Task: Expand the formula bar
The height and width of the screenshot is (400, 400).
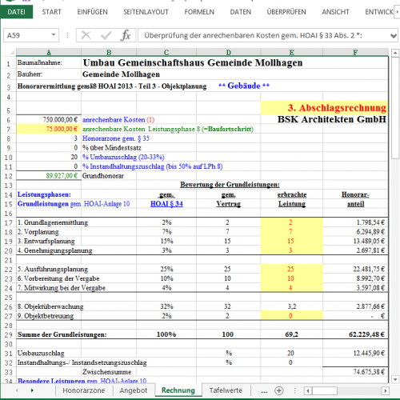Action: (394, 36)
